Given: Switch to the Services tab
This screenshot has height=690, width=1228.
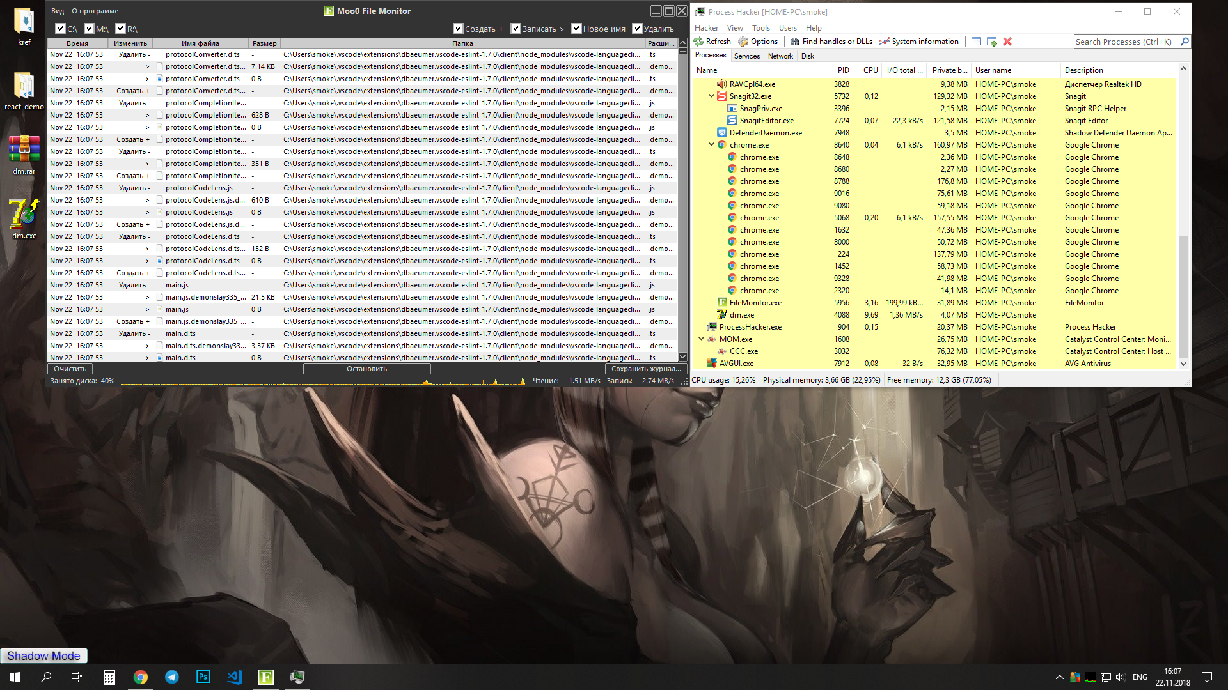Looking at the screenshot, I should [747, 56].
